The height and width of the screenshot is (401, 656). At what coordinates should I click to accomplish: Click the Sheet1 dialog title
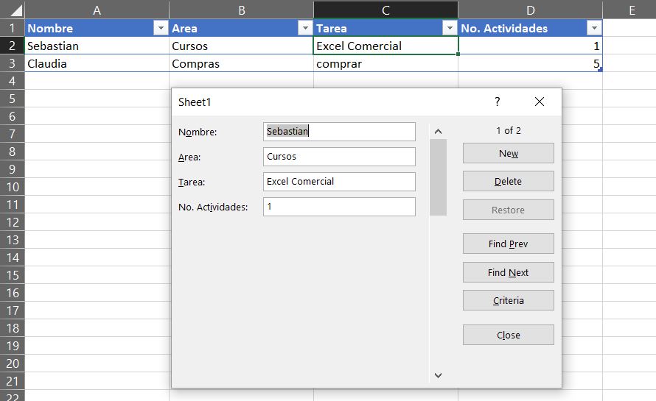coord(195,102)
